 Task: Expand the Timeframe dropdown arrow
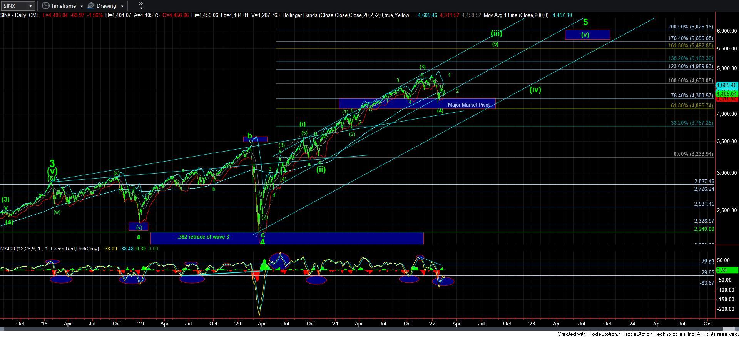pos(82,6)
